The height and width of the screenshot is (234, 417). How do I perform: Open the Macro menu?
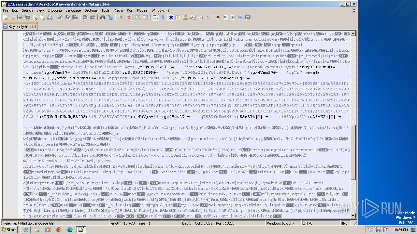118,10
